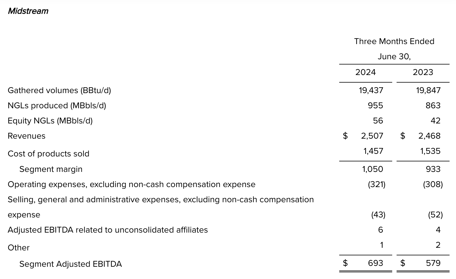The height and width of the screenshot is (279, 456).
Task: Click the Segment Adjusted EBITDA label
Action: [x=71, y=264]
